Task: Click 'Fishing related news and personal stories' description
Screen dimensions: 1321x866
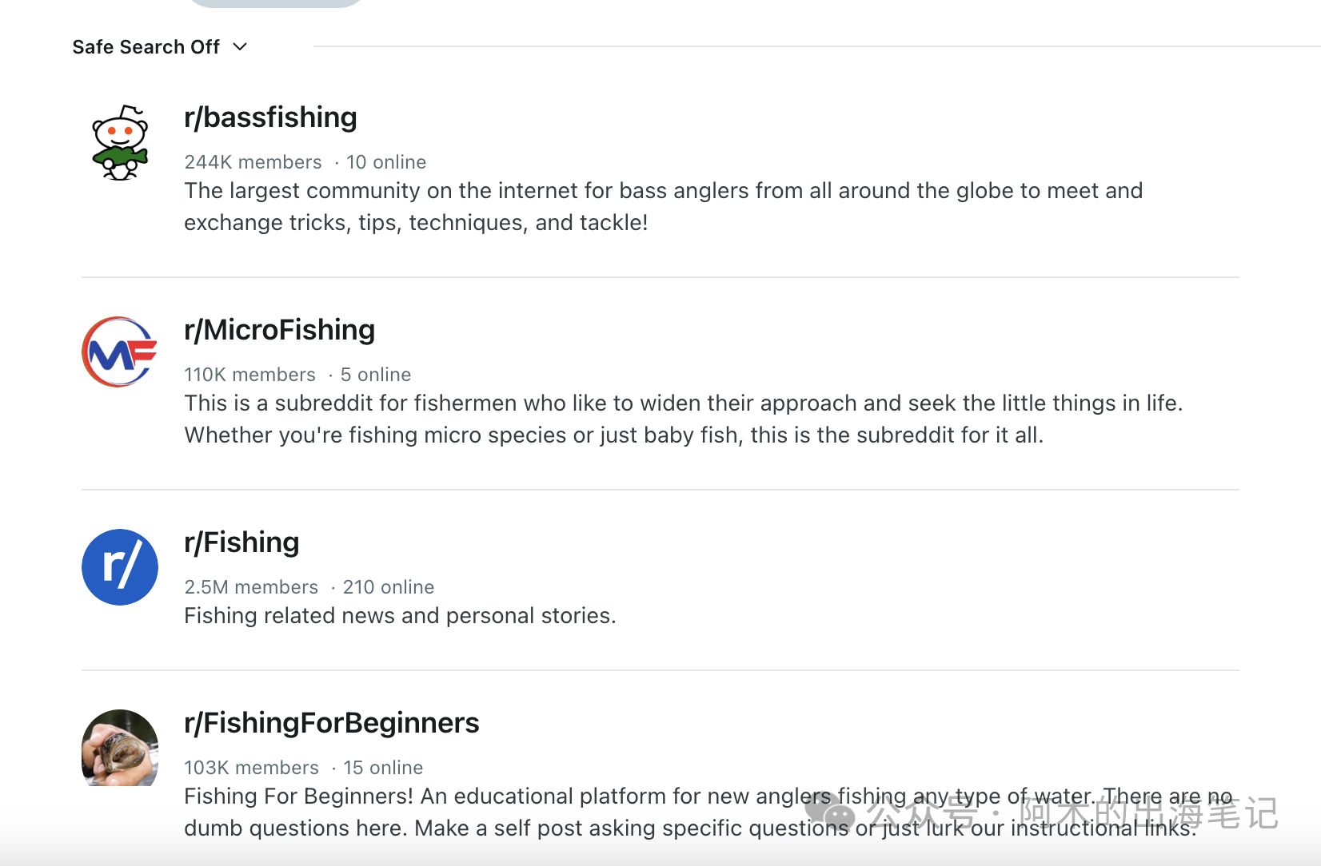Action: pyautogui.click(x=400, y=616)
